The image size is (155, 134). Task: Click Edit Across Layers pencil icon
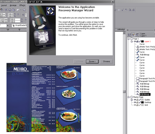133,35
